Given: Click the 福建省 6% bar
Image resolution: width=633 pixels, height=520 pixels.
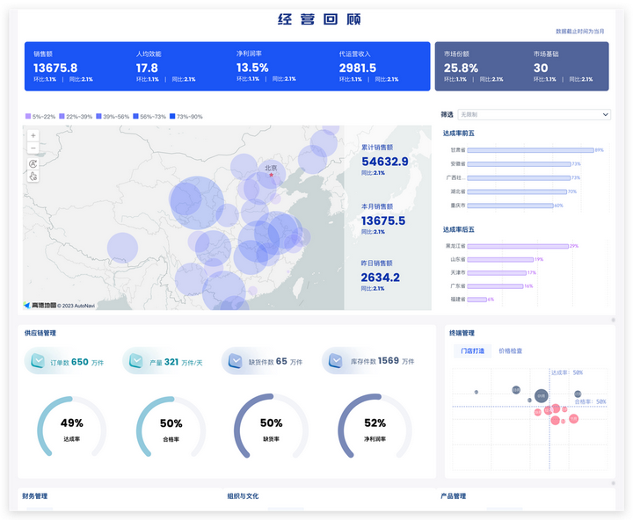Looking at the screenshot, I should (x=477, y=300).
